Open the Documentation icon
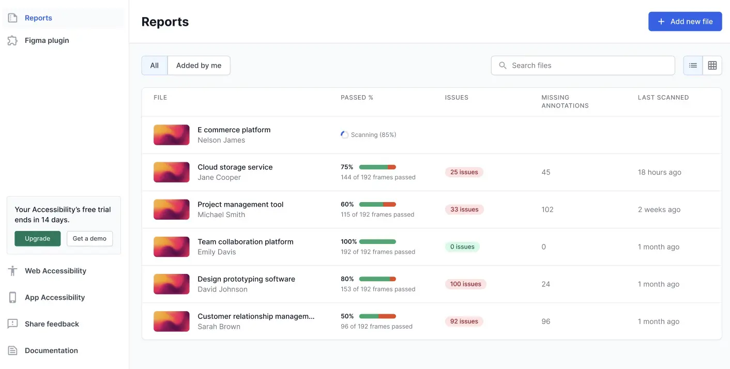Screen dimensions: 730x369 (x=11, y=350)
